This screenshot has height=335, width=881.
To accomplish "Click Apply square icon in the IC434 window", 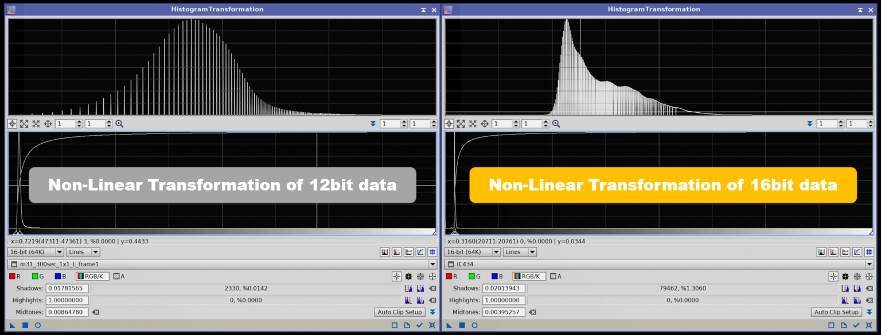I will pyautogui.click(x=462, y=325).
